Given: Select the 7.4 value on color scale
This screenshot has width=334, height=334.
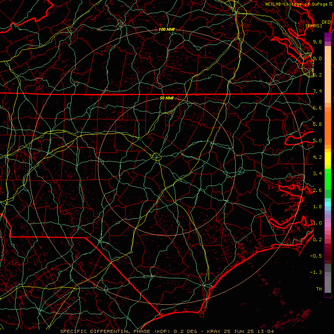Looking at the screenshot, I should click(x=317, y=91).
